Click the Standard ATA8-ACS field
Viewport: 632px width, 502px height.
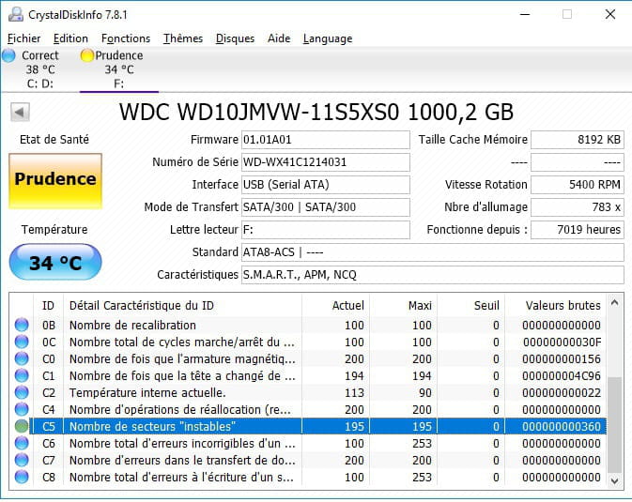click(x=433, y=252)
